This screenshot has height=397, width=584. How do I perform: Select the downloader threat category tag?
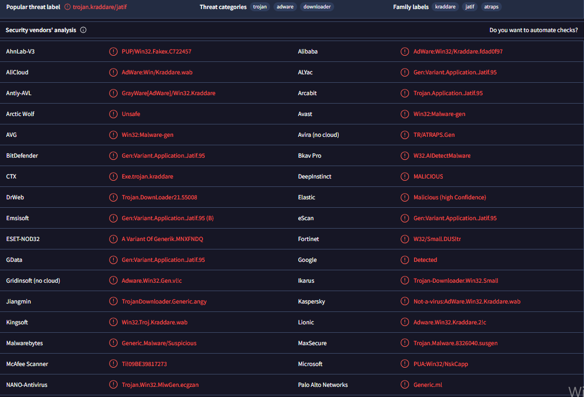pyautogui.click(x=317, y=7)
